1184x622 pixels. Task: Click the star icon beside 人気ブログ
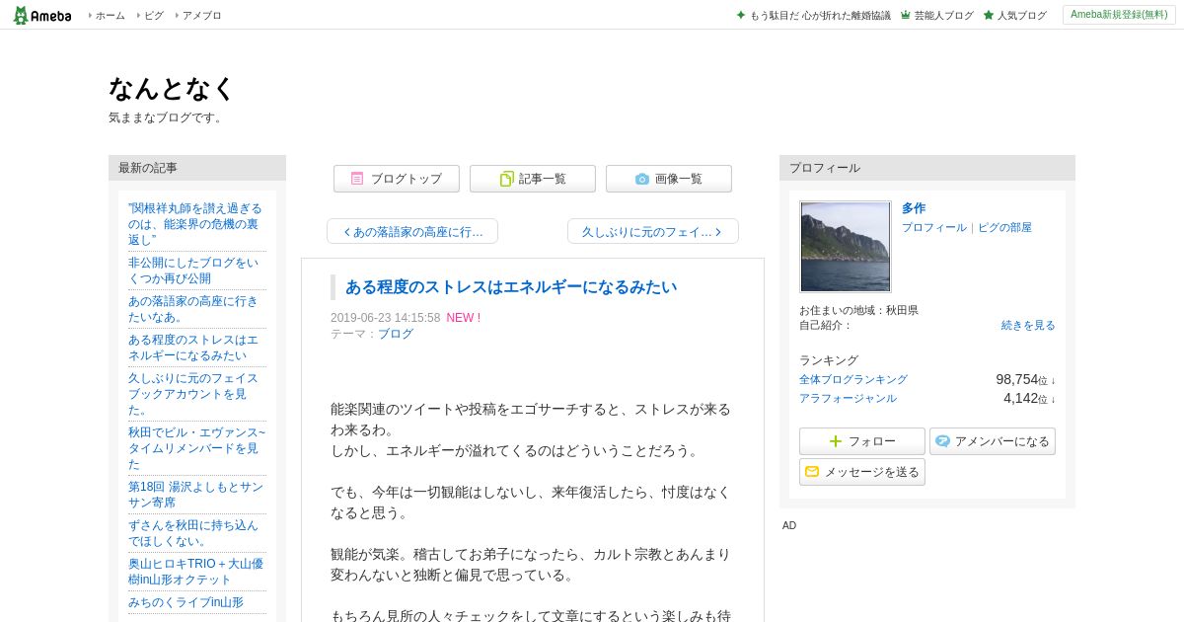pos(989,16)
